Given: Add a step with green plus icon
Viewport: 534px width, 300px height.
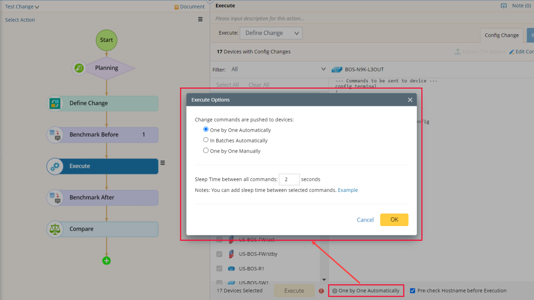Looking at the screenshot, I should pos(106,261).
